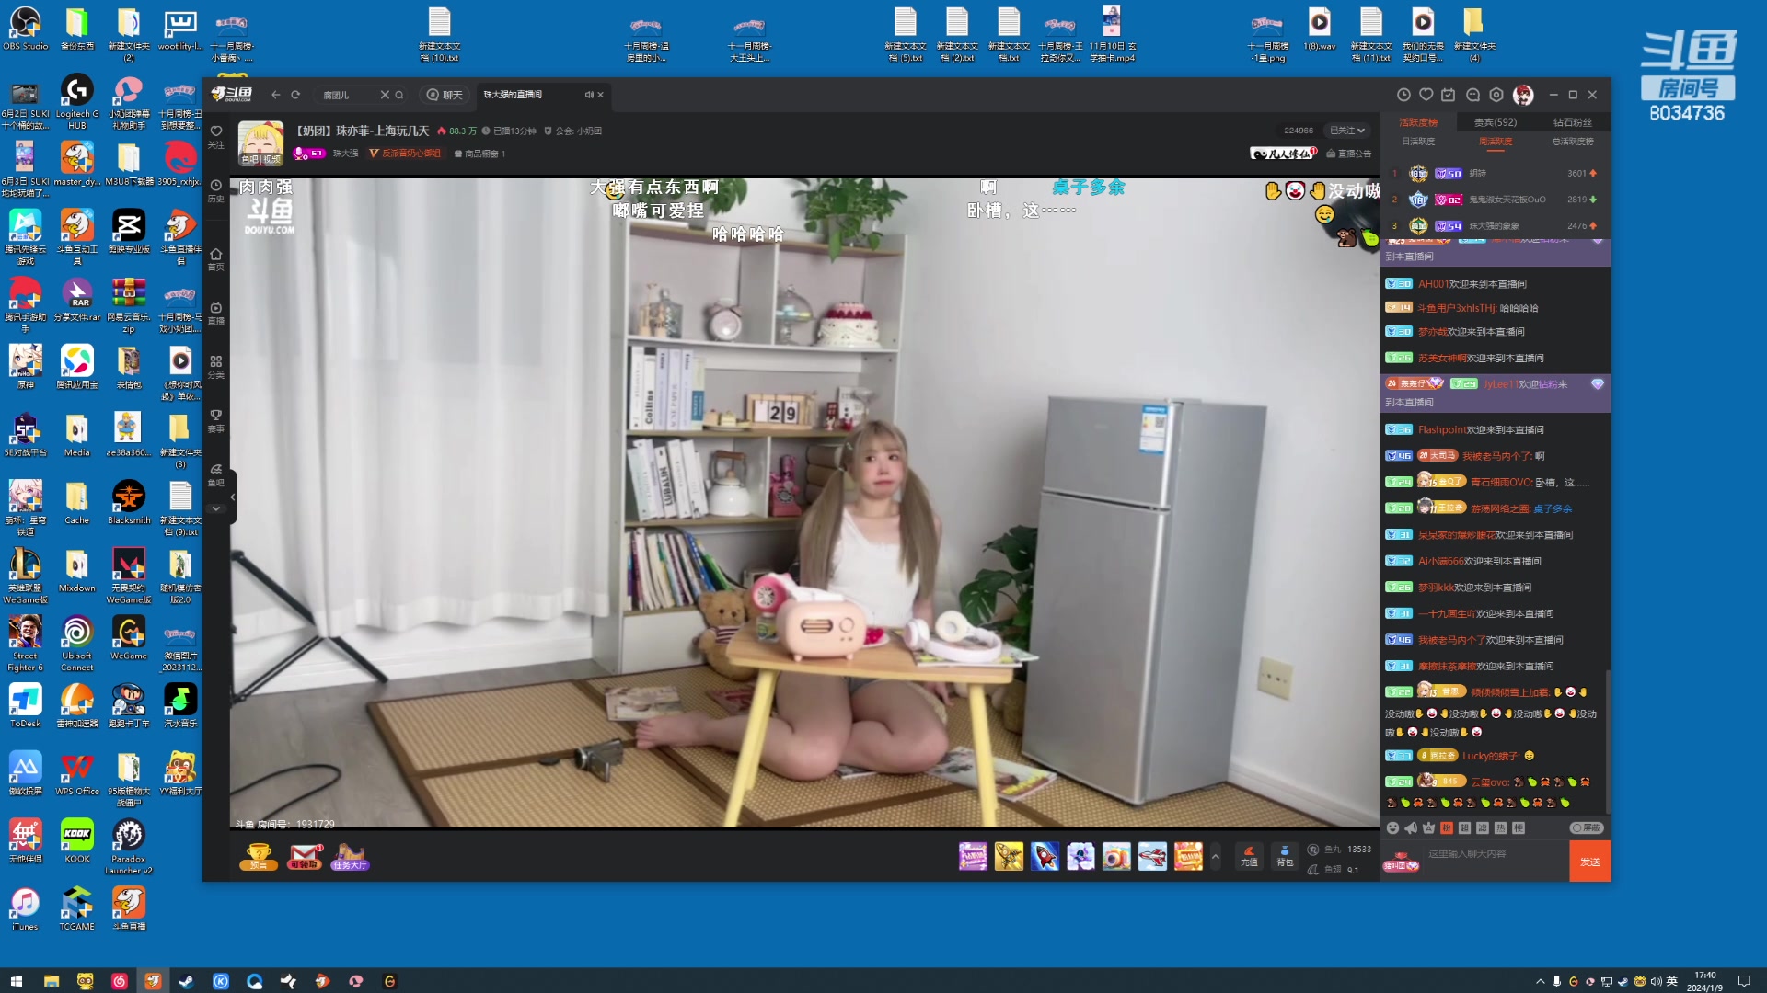Screen dimensions: 1767x993
Task: Expand the 已关注 follow dropdown
Action: 1347,131
